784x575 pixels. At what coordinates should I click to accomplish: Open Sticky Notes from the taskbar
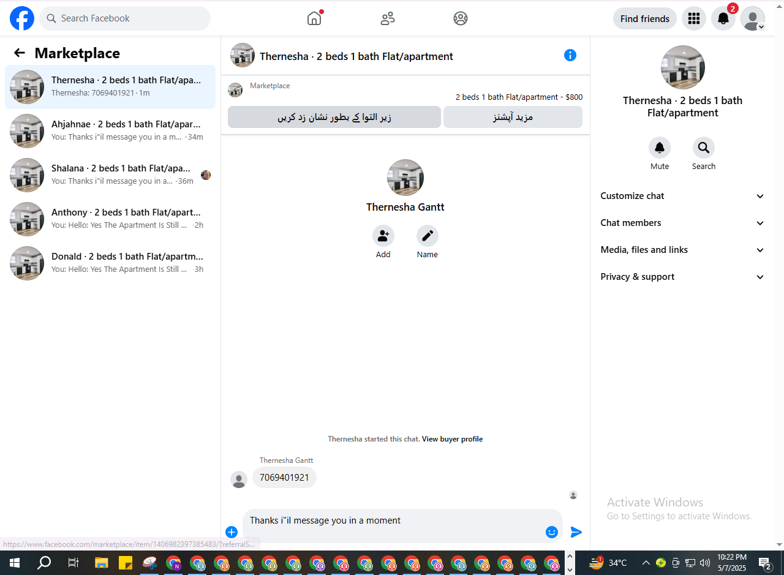tap(126, 563)
